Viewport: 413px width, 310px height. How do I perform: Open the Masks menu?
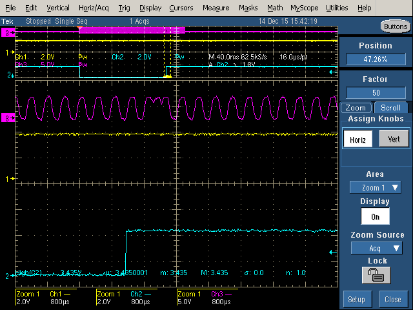pos(248,8)
